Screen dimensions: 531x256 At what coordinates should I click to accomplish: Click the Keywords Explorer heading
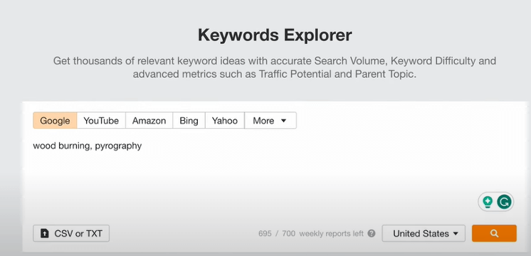275,35
